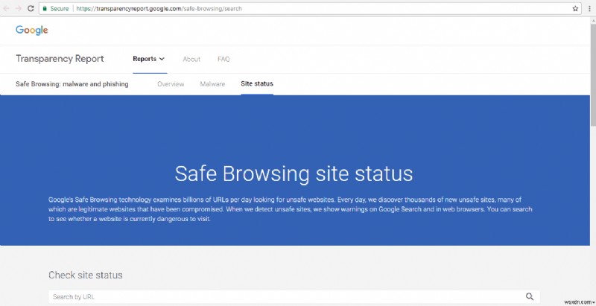Image resolution: width=596 pixels, height=306 pixels.
Task: Select the Site status tab
Action: 257,83
